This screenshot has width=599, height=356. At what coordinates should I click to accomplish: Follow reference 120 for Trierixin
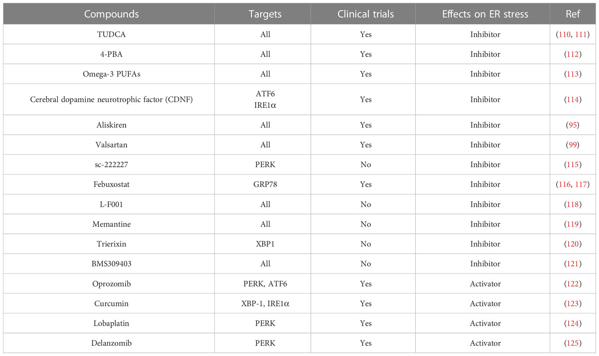coord(573,244)
